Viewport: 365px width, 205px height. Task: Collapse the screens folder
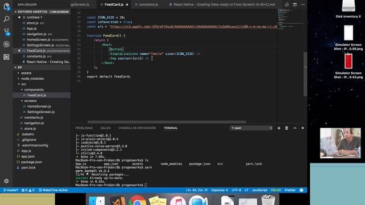30,101
